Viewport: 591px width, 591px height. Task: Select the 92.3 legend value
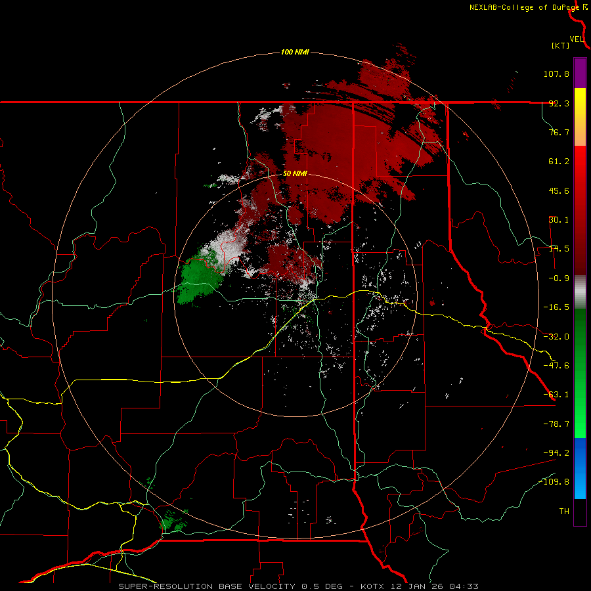[x=559, y=103]
